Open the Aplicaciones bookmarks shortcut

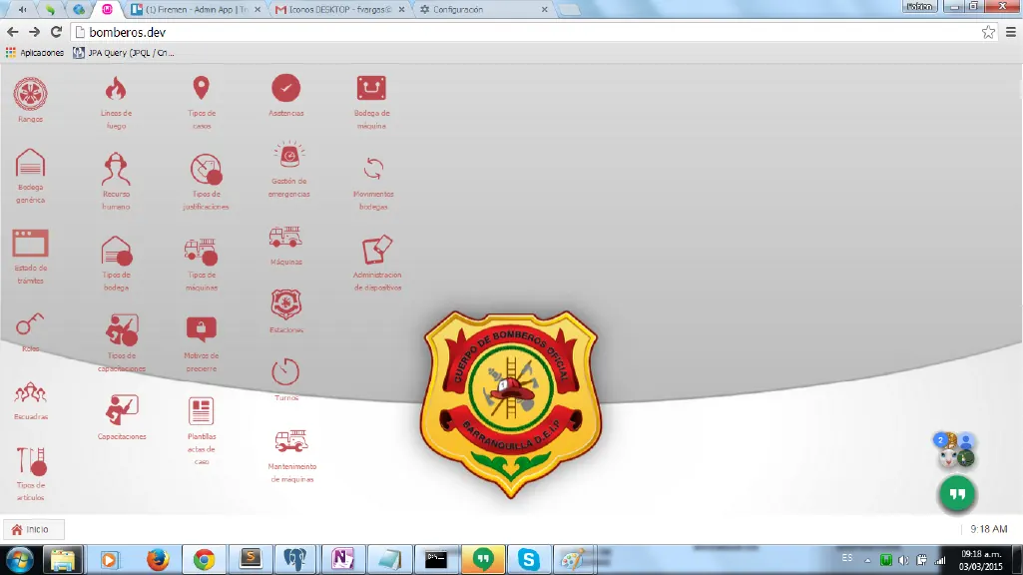pos(35,53)
